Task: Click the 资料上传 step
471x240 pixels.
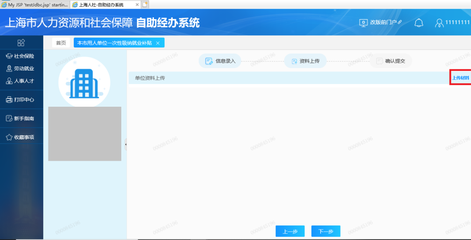Action: click(305, 61)
